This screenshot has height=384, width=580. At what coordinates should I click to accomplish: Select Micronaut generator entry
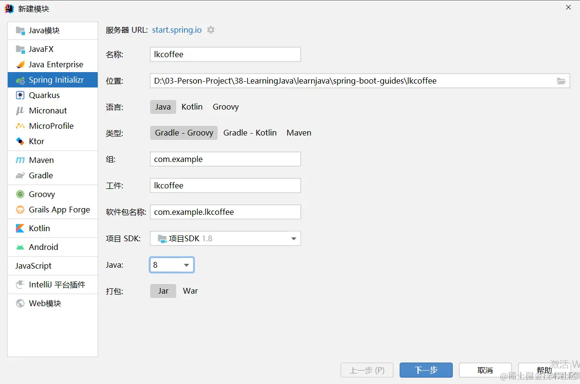pos(52,111)
